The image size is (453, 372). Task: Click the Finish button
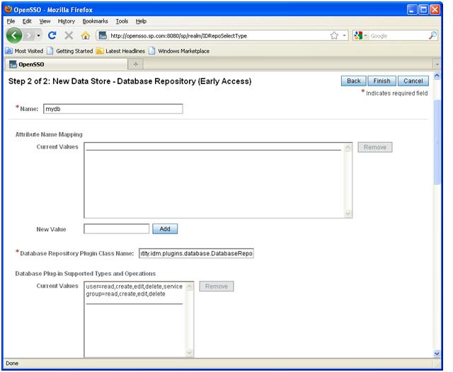click(x=382, y=81)
